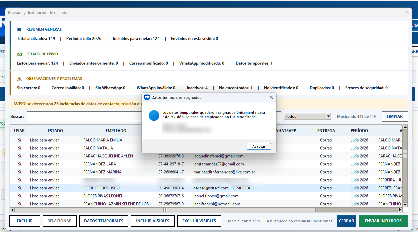Click 'Total analizados: 149' summary text

(36, 39)
